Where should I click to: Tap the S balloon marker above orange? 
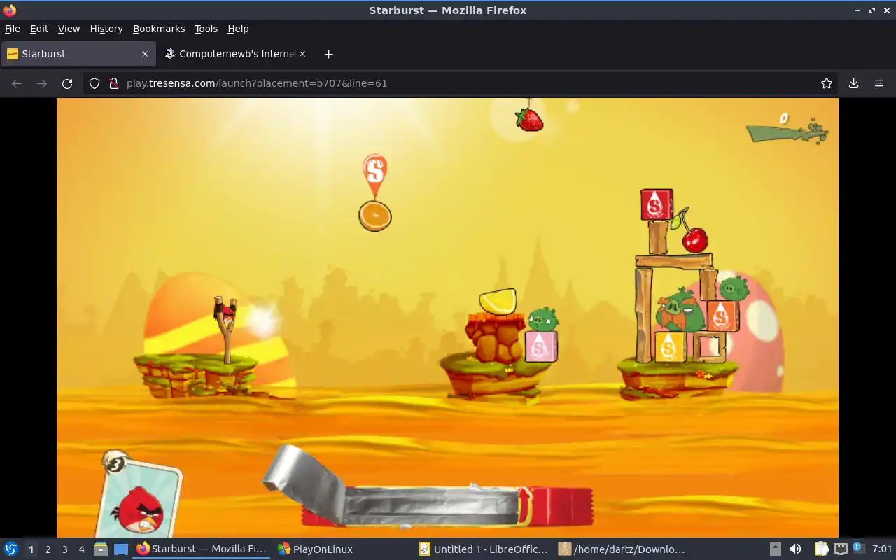tap(375, 173)
